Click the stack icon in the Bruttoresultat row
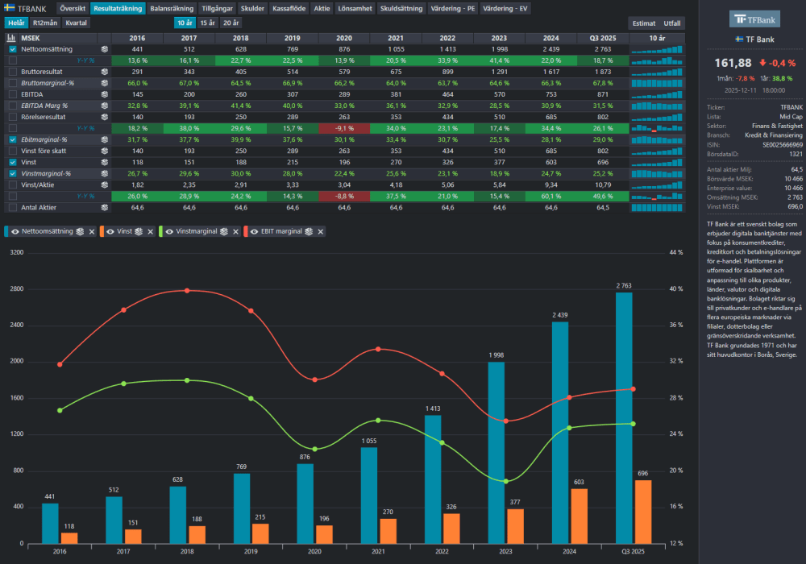Screen dimensions: 806x564 [x=104, y=72]
